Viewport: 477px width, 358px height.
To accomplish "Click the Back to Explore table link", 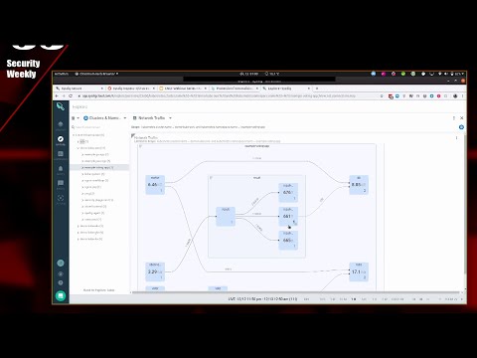I will coord(98,290).
